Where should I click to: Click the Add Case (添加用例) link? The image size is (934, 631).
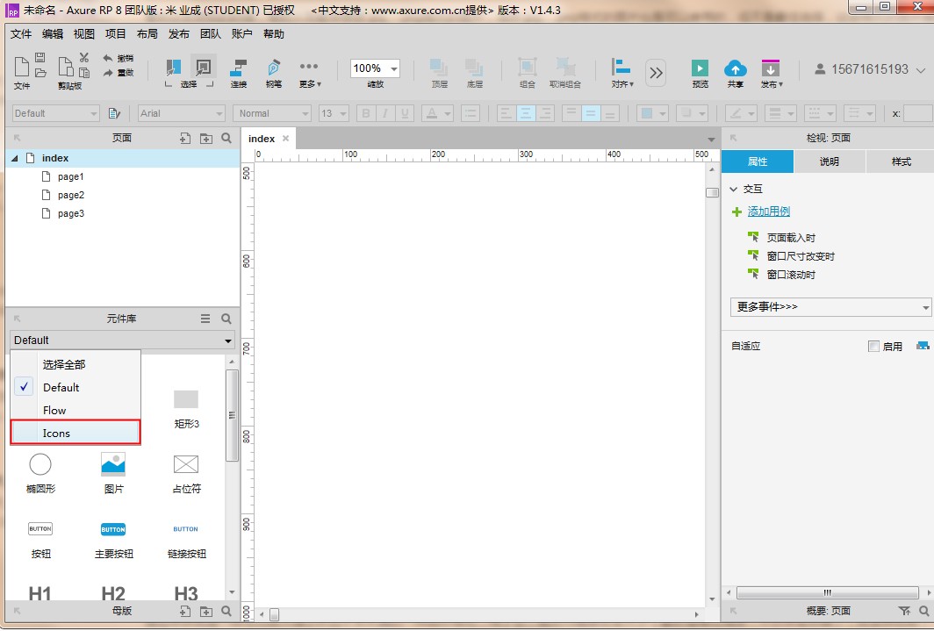[x=768, y=212]
